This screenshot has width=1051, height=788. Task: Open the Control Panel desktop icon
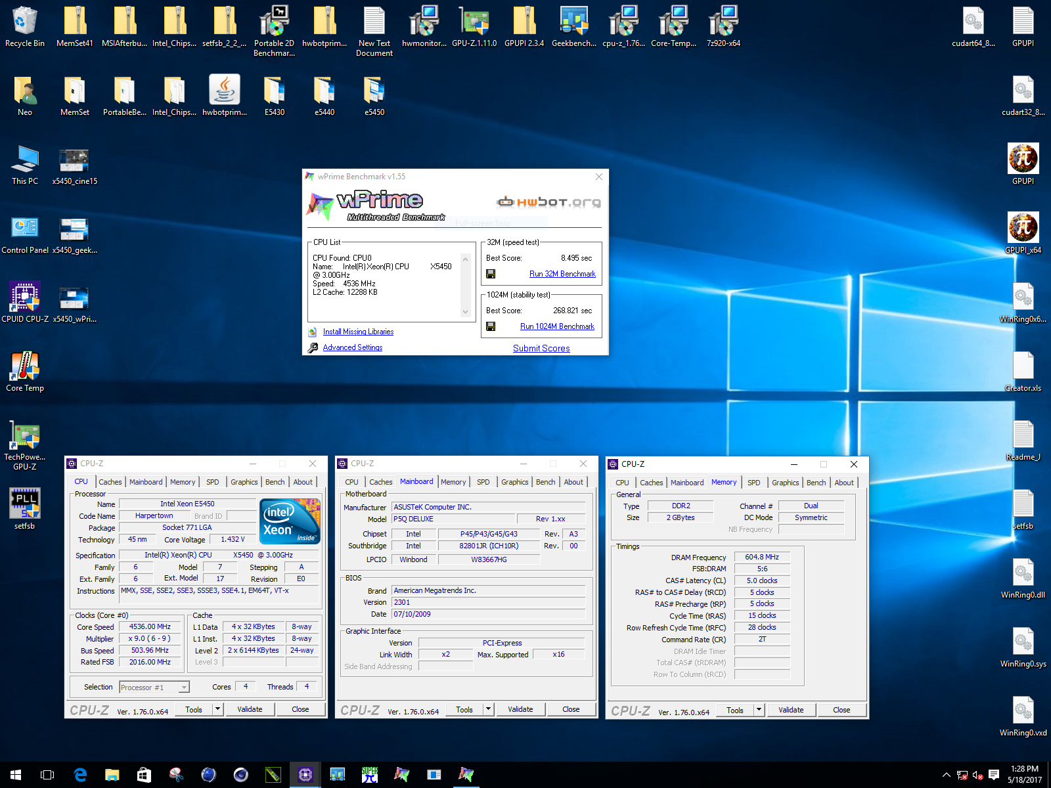click(25, 234)
